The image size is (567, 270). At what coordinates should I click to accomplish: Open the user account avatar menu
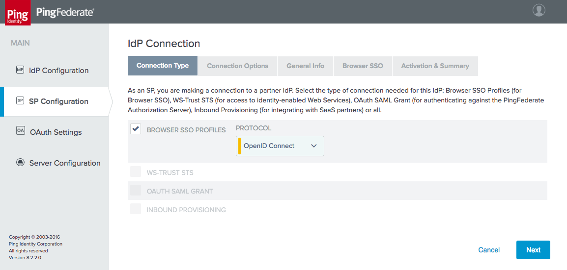(539, 10)
